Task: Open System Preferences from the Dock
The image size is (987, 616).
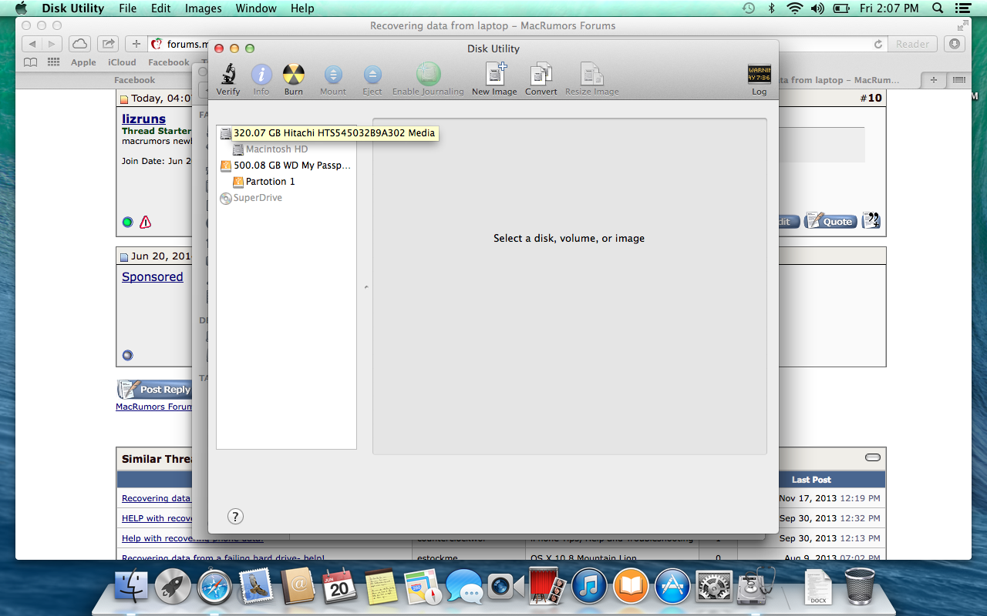Action: 714,588
